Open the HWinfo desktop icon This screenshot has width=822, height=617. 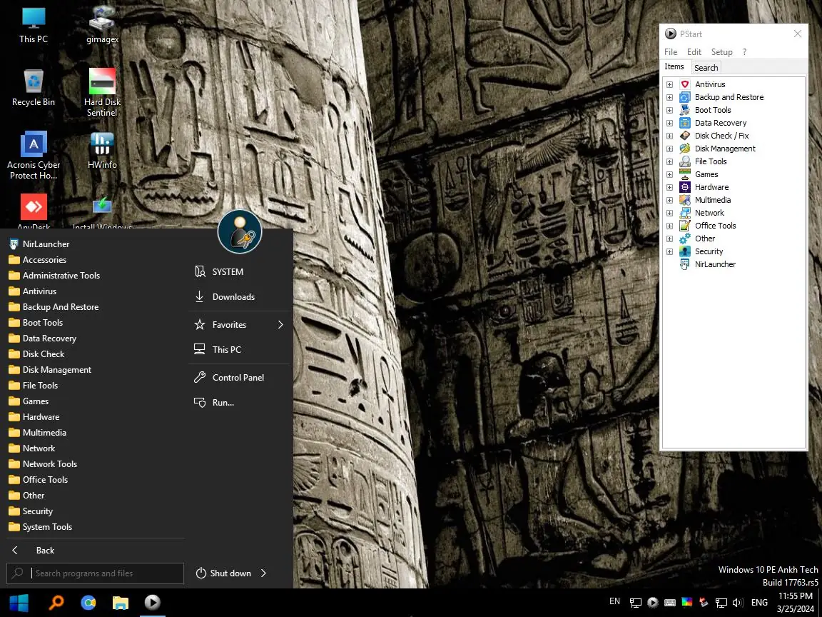pyautogui.click(x=102, y=145)
